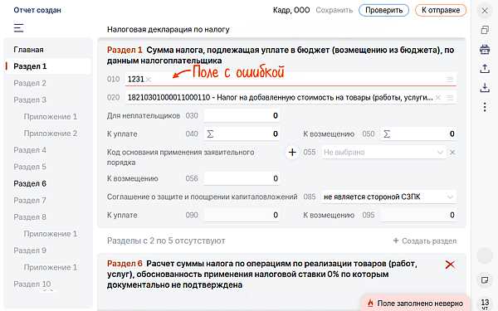Open the hamburger sidebar menu icon
The height and width of the screenshot is (311, 498).
click(18, 28)
